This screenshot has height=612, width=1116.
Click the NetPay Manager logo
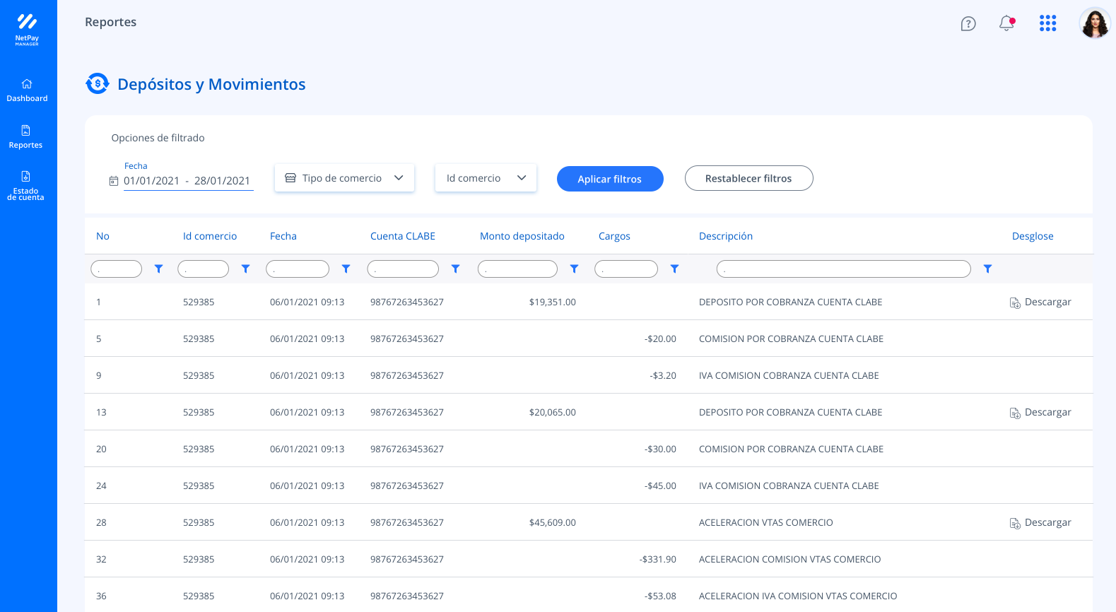click(27, 30)
